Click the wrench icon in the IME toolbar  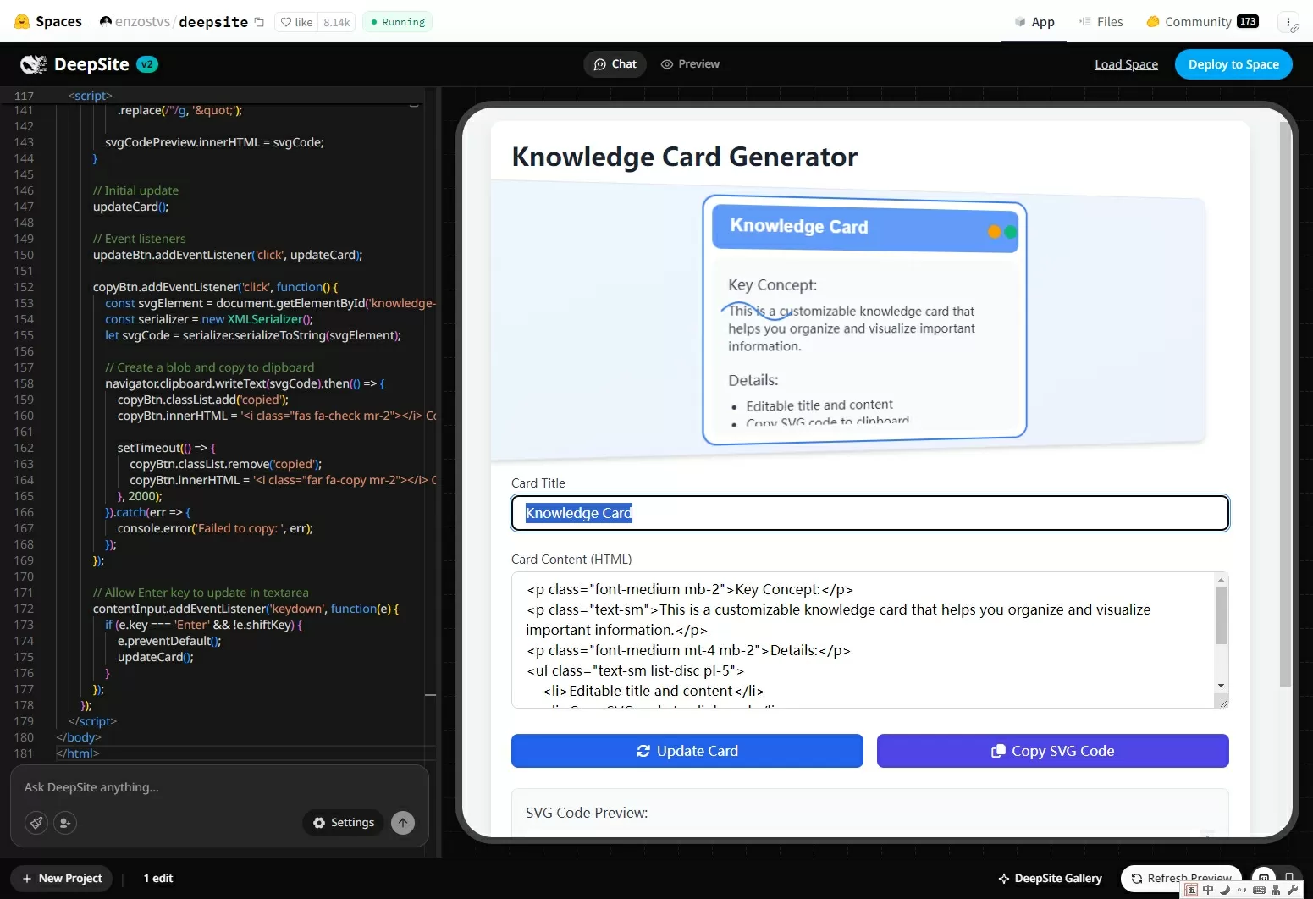[1293, 890]
